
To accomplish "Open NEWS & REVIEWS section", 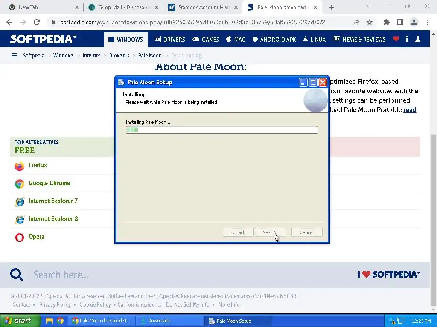I will point(359,39).
